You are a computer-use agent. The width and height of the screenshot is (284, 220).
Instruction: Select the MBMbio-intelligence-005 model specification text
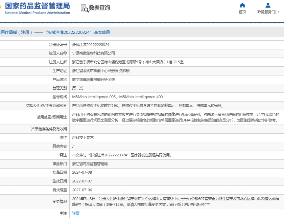(x=94, y=97)
